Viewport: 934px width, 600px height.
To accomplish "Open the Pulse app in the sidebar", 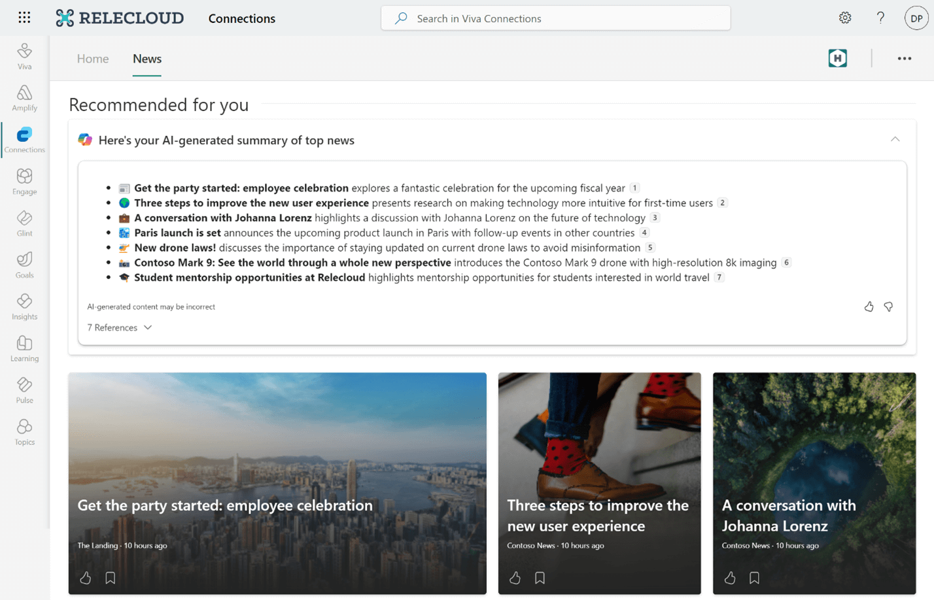I will click(24, 390).
